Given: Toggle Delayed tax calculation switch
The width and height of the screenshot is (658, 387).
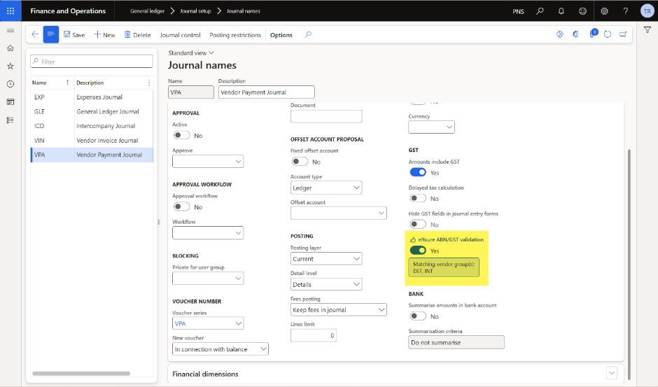Looking at the screenshot, I should (418, 198).
